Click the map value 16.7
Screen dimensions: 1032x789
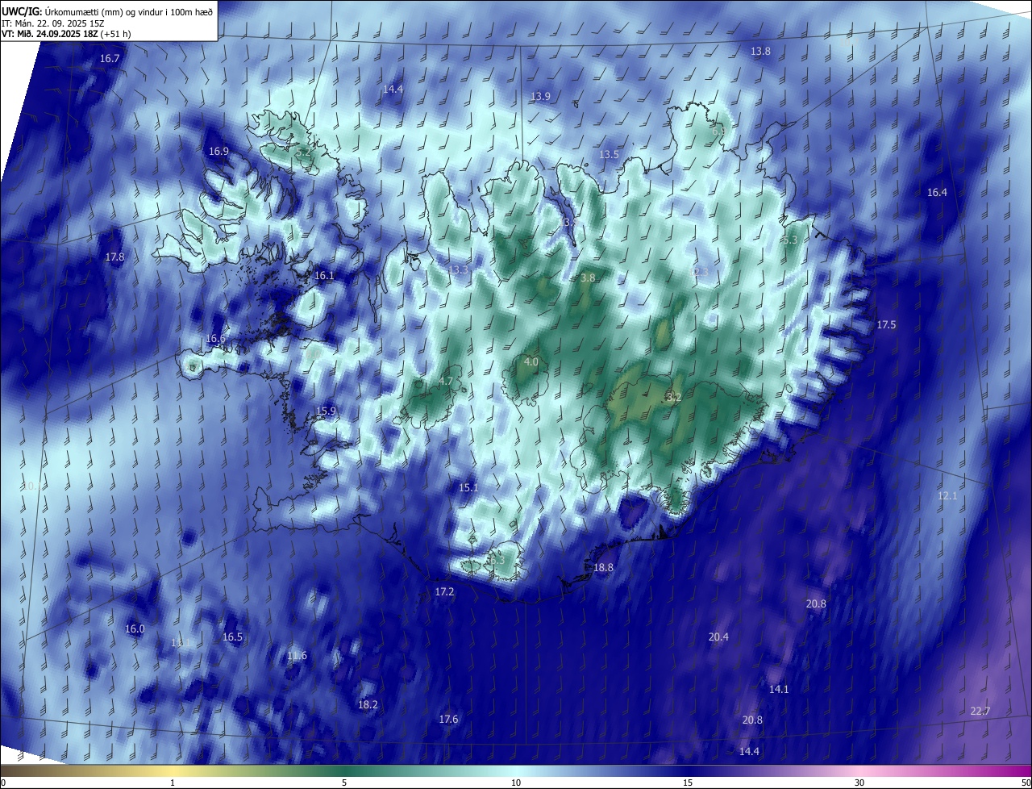(x=110, y=59)
